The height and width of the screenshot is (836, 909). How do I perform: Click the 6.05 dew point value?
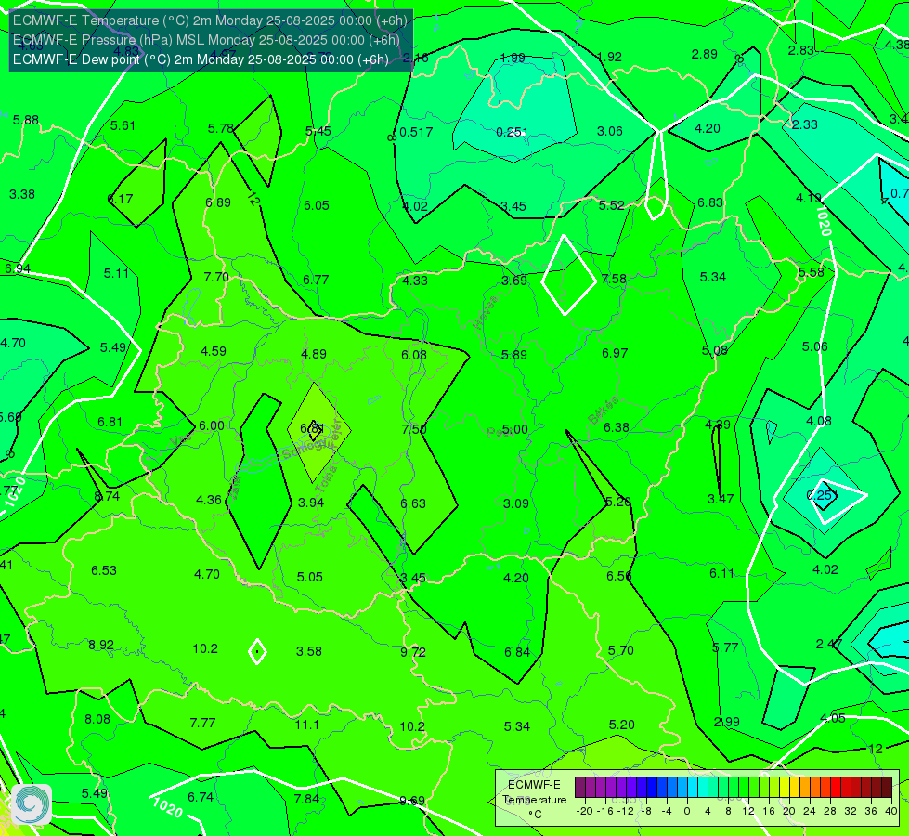[317, 205]
